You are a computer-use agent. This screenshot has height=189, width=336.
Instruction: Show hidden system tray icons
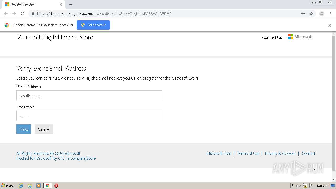(293, 186)
